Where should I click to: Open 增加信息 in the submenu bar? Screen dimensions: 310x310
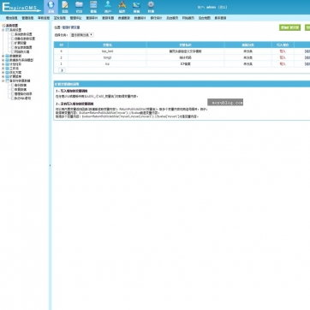point(12,18)
